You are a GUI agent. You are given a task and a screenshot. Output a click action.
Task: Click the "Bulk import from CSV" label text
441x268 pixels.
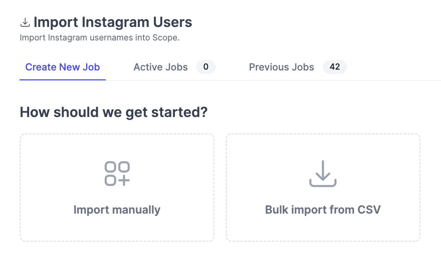pyautogui.click(x=323, y=210)
